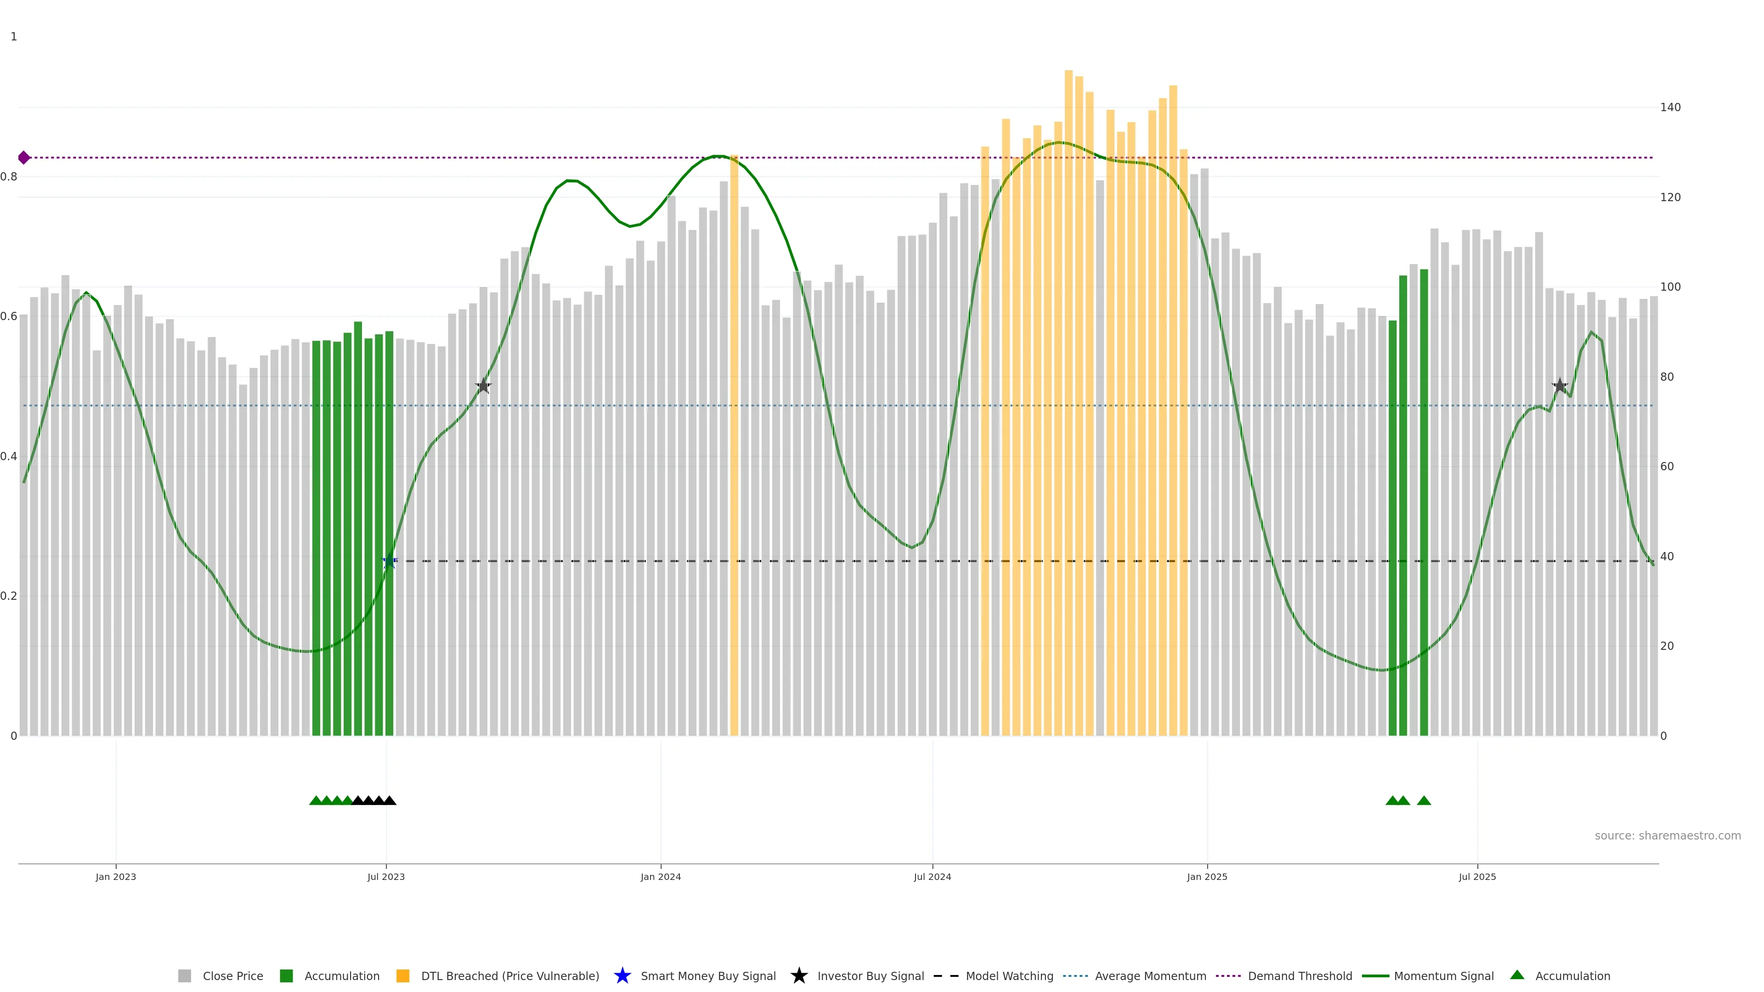Screen dimensions: 1764x992
Task: Click the Jul 2025 axis tick label
Action: [1477, 877]
